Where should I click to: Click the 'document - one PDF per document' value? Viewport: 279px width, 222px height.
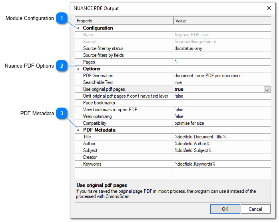(222, 76)
